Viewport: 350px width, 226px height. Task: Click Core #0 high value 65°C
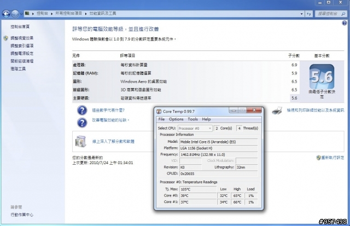237,195
